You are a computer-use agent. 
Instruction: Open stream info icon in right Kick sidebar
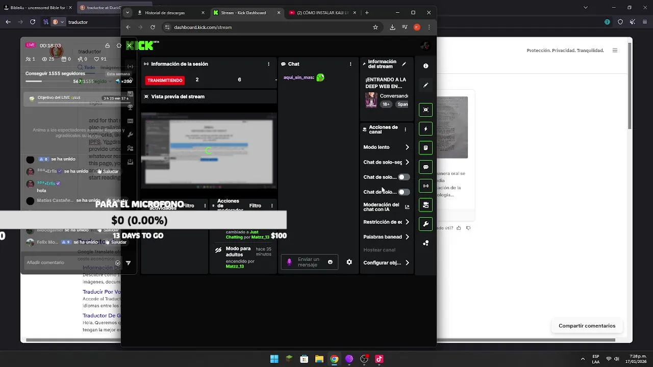pos(425,66)
